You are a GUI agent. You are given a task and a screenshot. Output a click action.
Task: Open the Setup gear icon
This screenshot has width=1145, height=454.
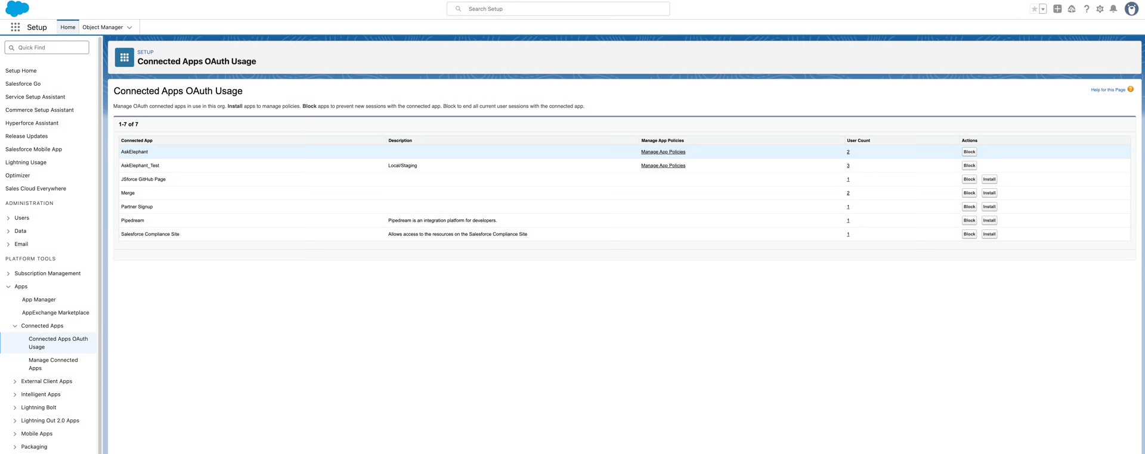pos(1100,9)
